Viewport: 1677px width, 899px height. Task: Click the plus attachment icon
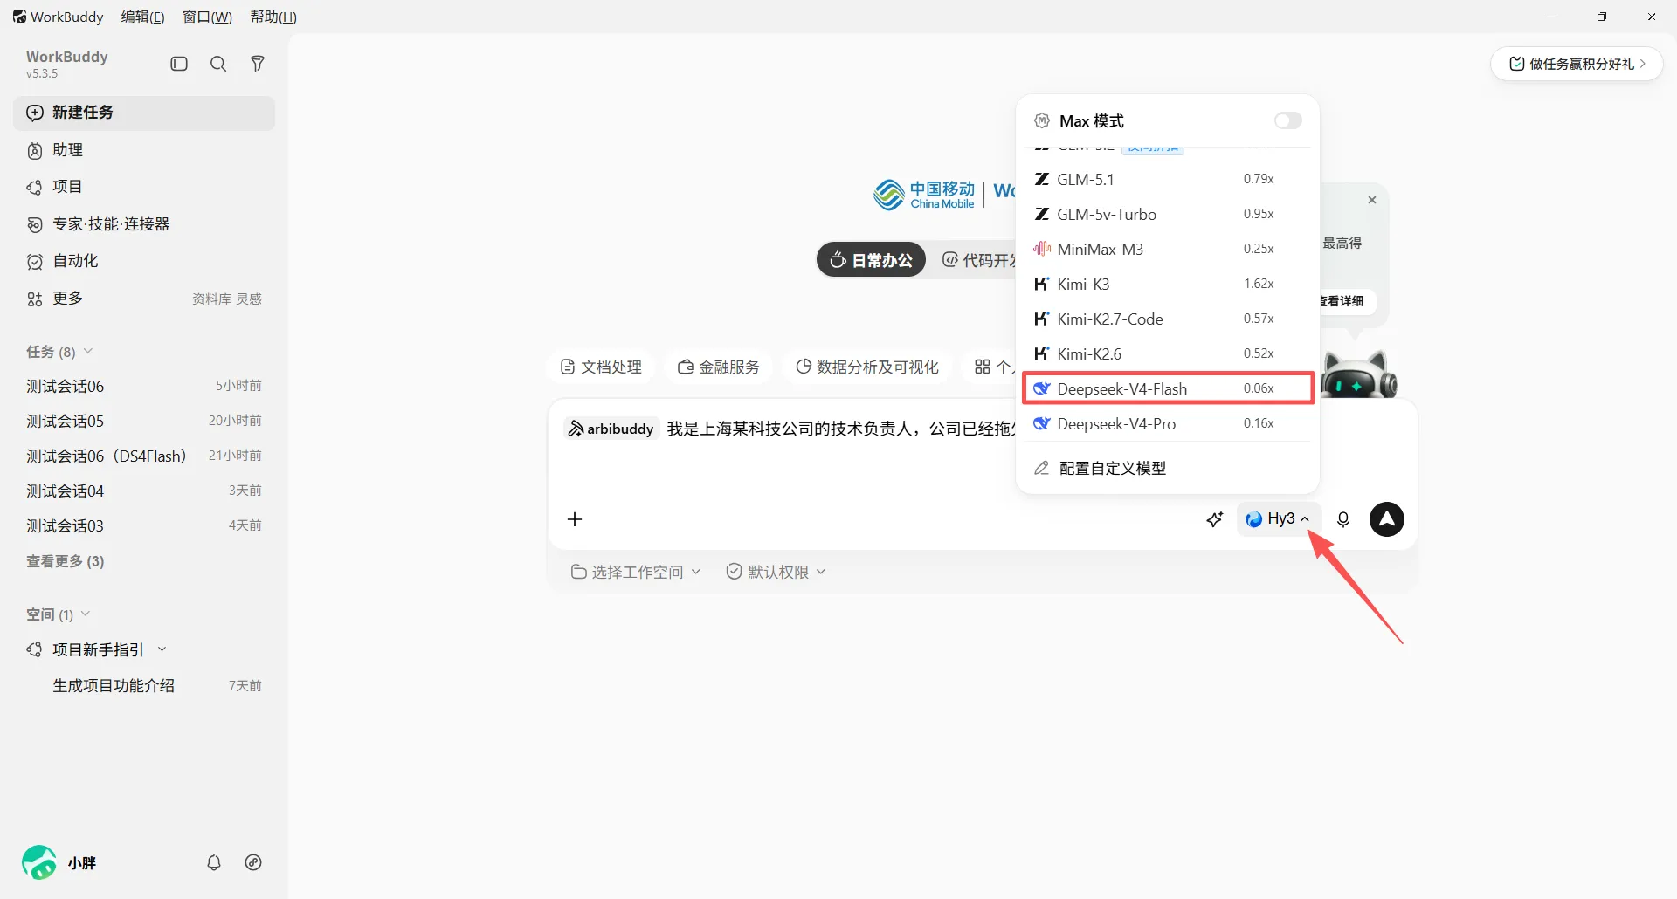click(x=575, y=519)
